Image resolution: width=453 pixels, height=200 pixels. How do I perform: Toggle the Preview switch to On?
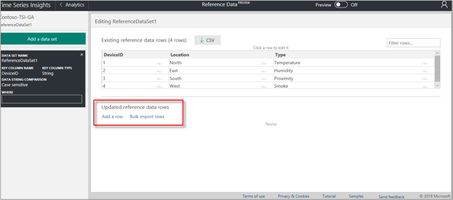(x=341, y=5)
